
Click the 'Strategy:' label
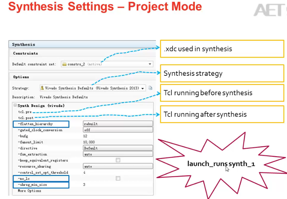point(21,88)
